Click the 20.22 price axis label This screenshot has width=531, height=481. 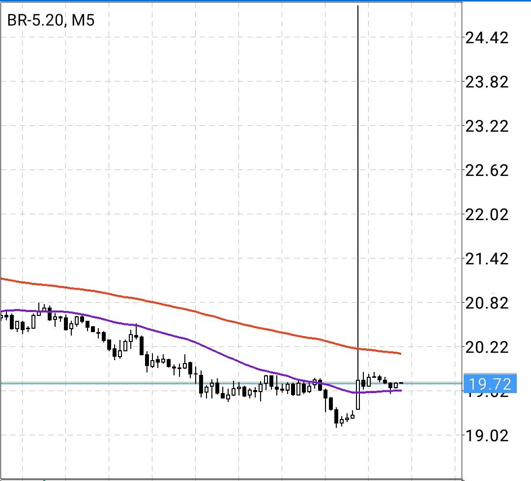pyautogui.click(x=487, y=347)
